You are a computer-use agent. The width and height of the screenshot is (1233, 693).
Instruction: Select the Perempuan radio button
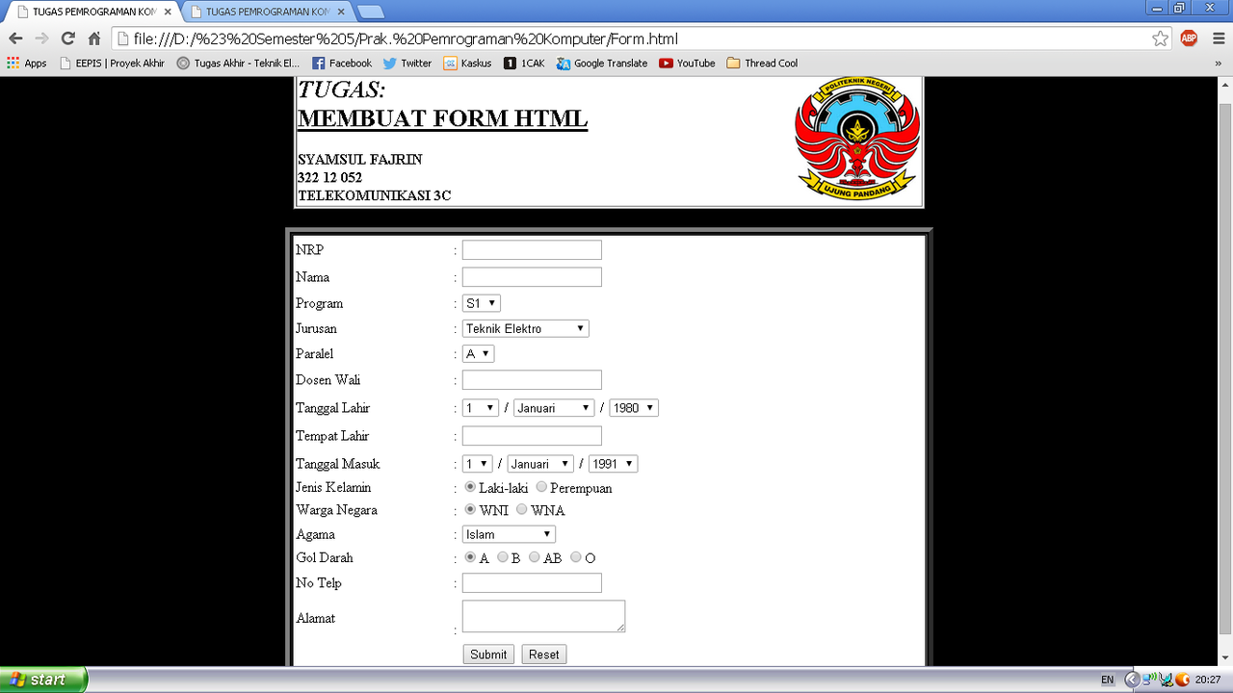pyautogui.click(x=541, y=487)
